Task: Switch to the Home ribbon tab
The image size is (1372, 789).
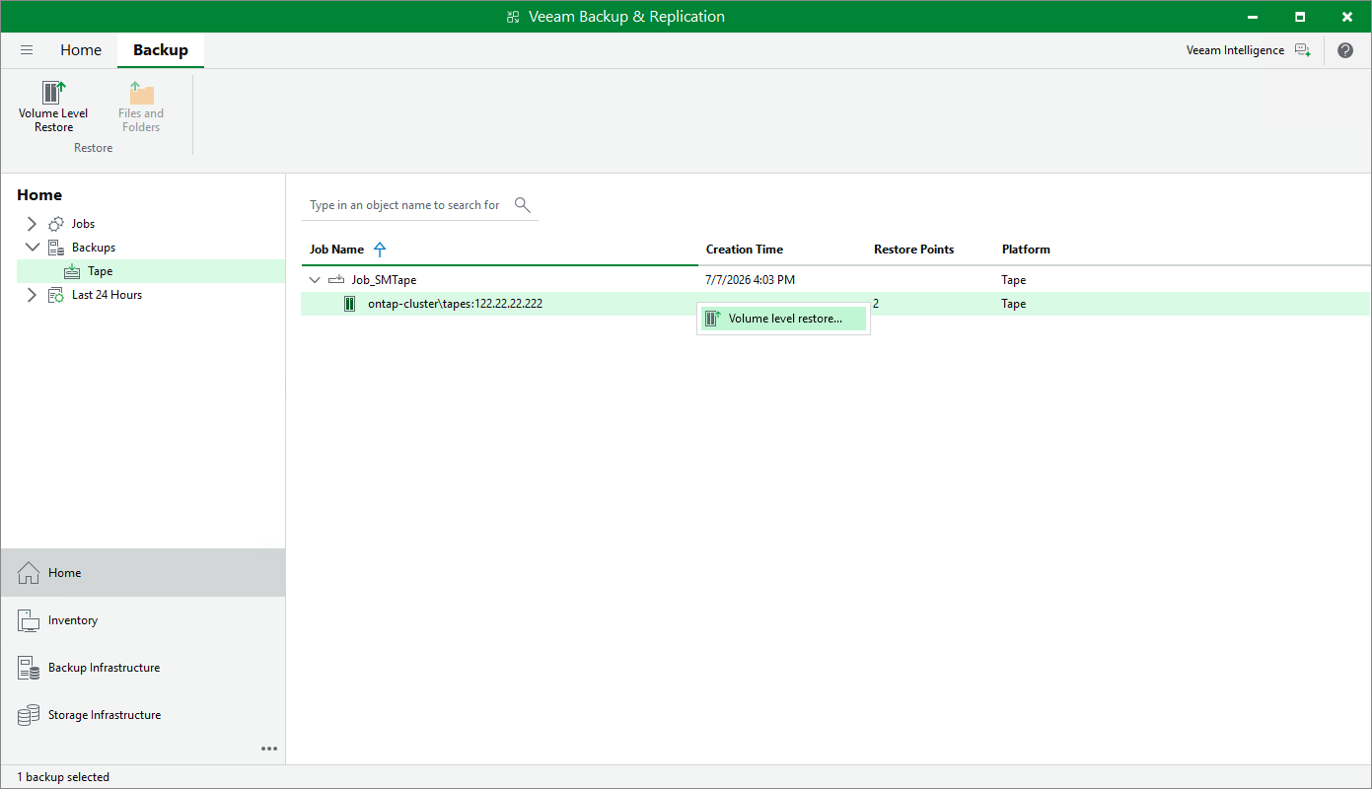Action: [x=81, y=50]
